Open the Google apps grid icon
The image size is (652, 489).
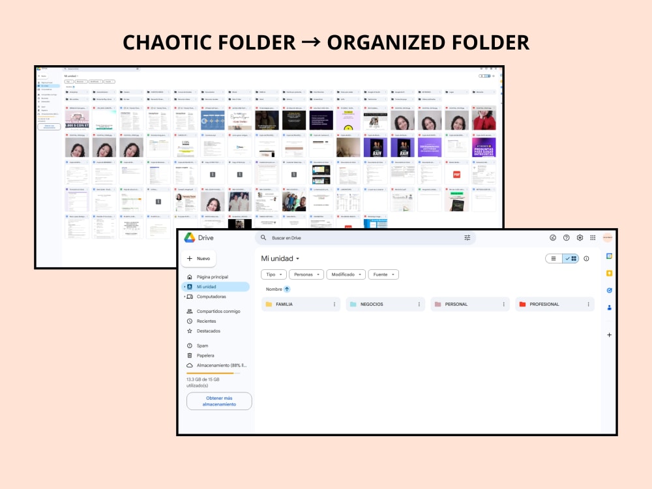tap(593, 238)
